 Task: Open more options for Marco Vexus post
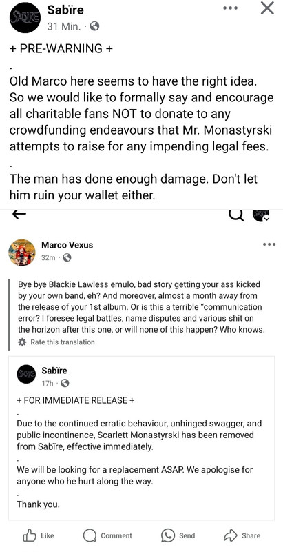(269, 244)
